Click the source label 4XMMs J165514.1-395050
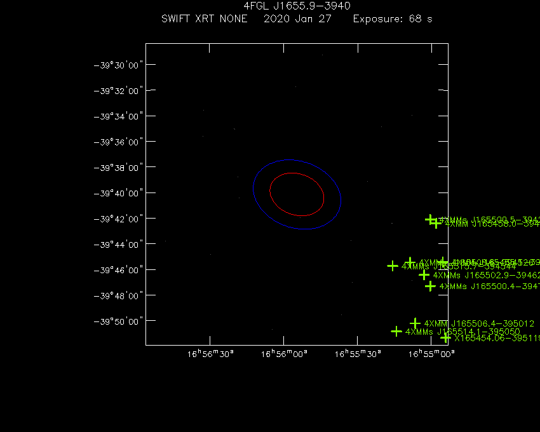 pyautogui.click(x=462, y=332)
